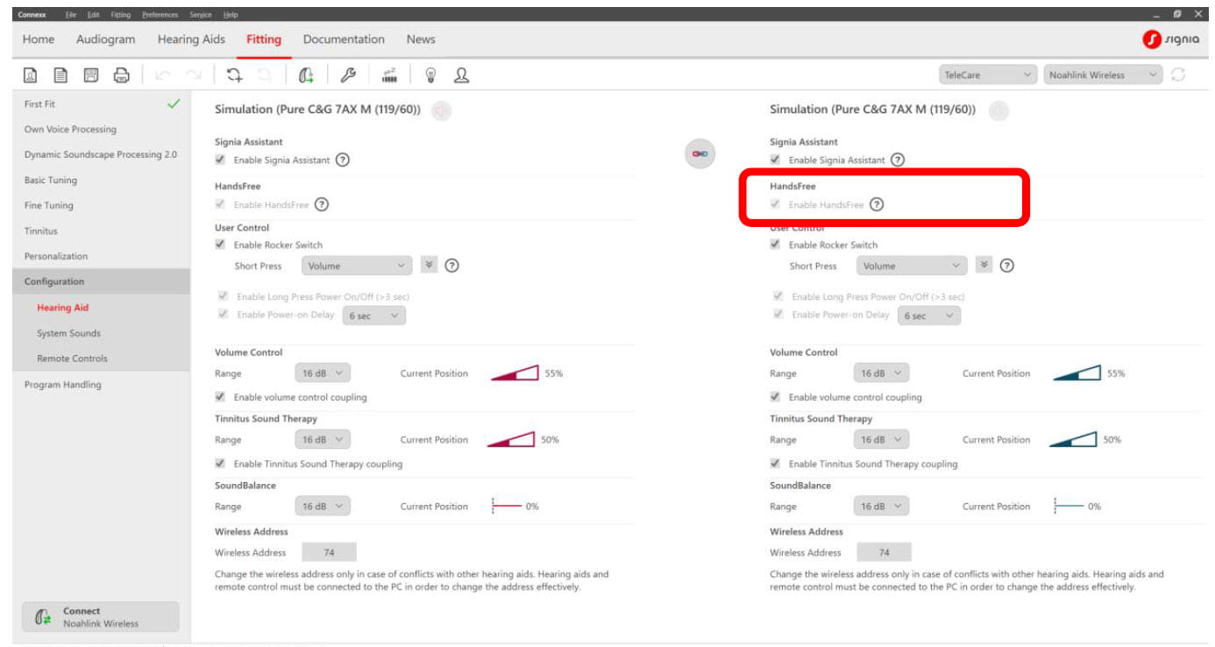This screenshot has width=1215, height=647.
Task: Click the person silhouette toolbar icon
Action: 461,75
